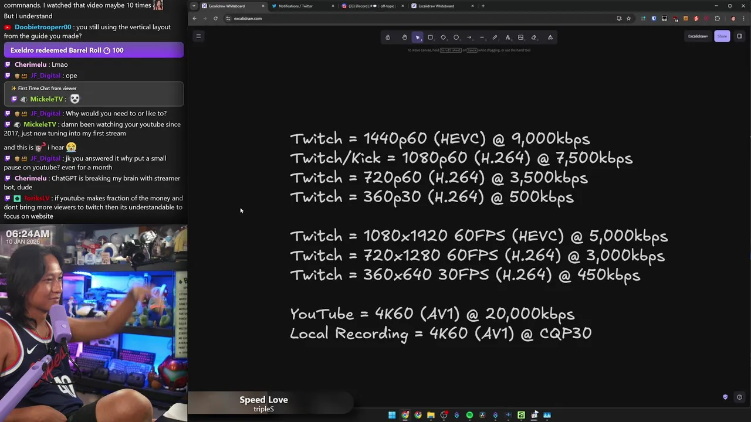Open the More tools shapes menu
The height and width of the screenshot is (422, 751).
550,38
